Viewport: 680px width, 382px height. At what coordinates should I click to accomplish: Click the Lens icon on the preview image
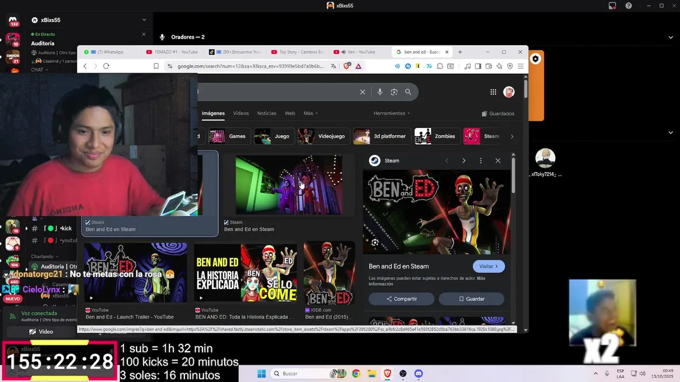point(375,242)
